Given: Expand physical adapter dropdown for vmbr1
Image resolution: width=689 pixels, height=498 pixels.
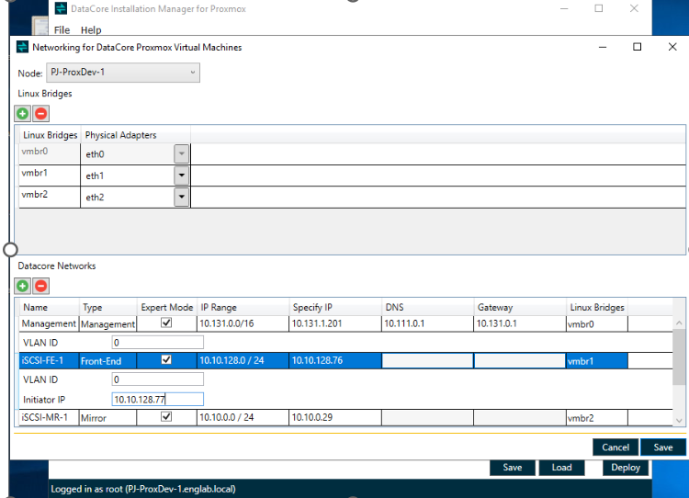Looking at the screenshot, I should point(182,175).
